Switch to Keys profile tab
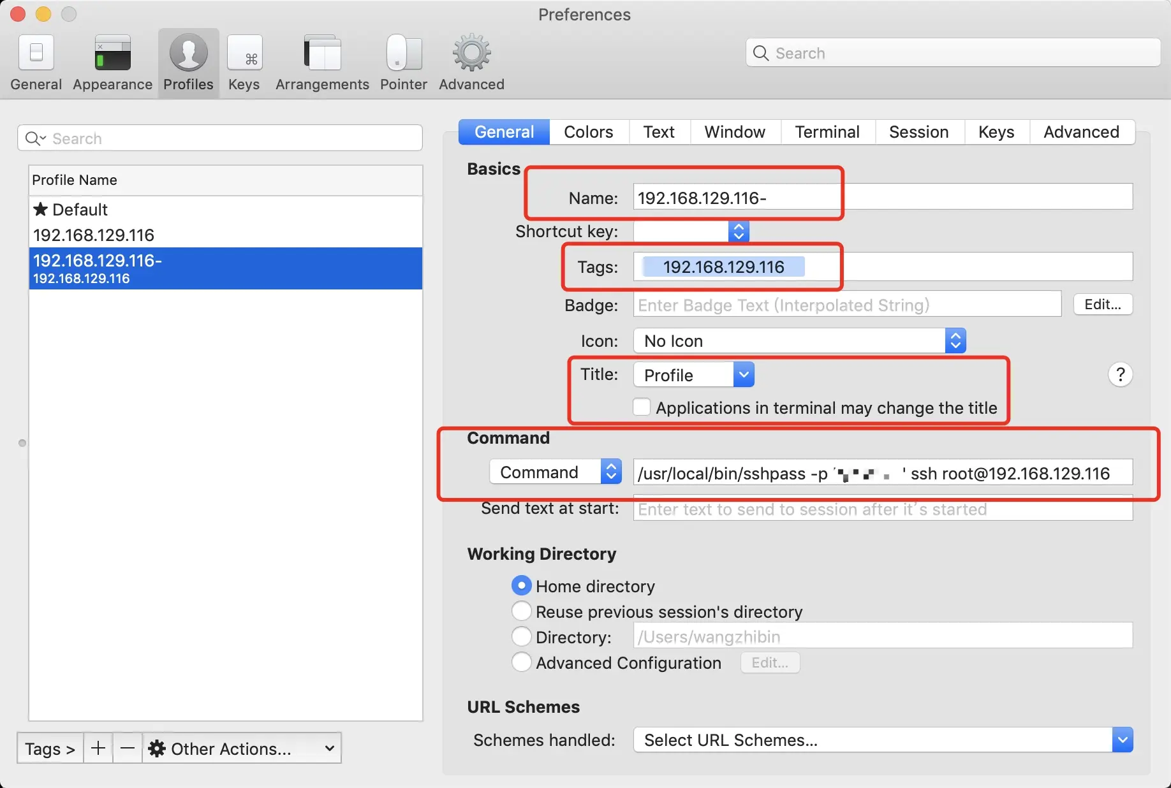 pos(996,132)
